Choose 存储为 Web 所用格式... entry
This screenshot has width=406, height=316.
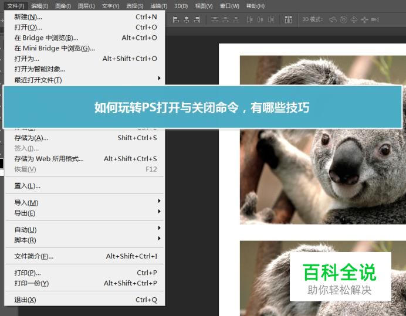84,159
